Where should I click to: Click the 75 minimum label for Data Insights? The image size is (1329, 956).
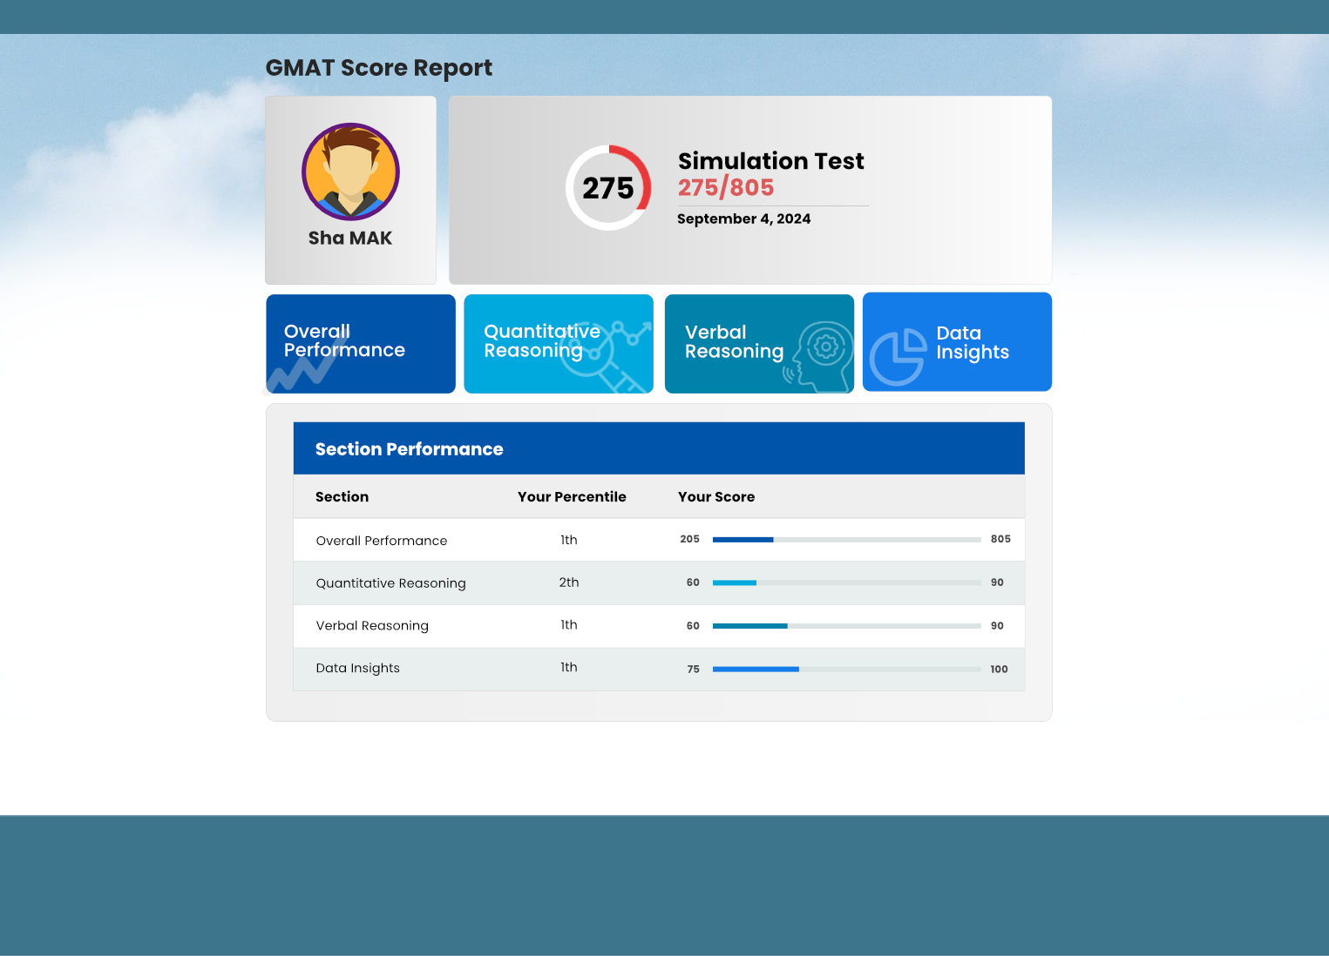[693, 670]
